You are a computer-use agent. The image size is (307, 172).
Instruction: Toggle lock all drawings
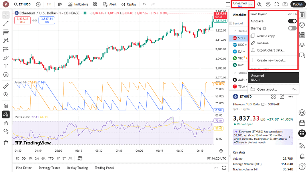(6, 123)
